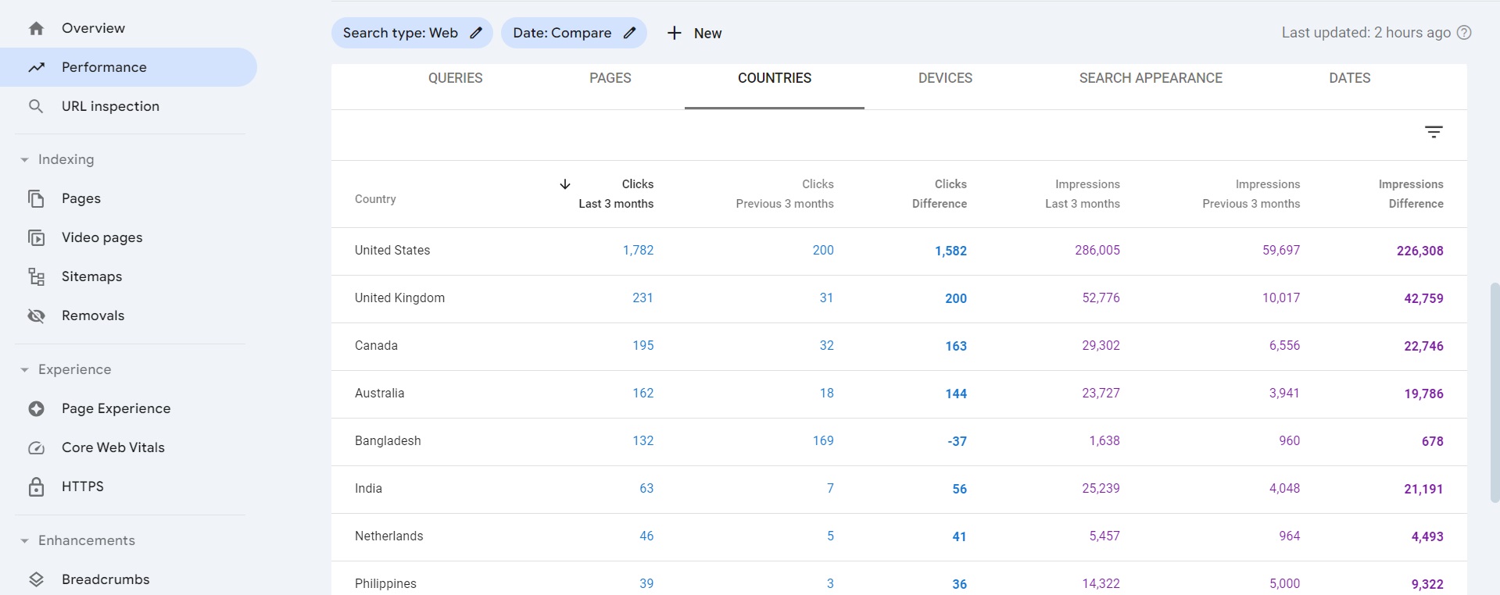Select the United States row
Screen dimensions: 1500x595
(899, 251)
